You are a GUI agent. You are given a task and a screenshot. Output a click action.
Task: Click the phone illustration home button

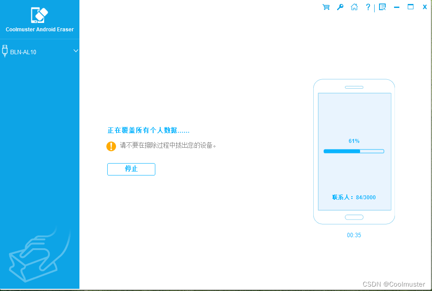(x=354, y=217)
